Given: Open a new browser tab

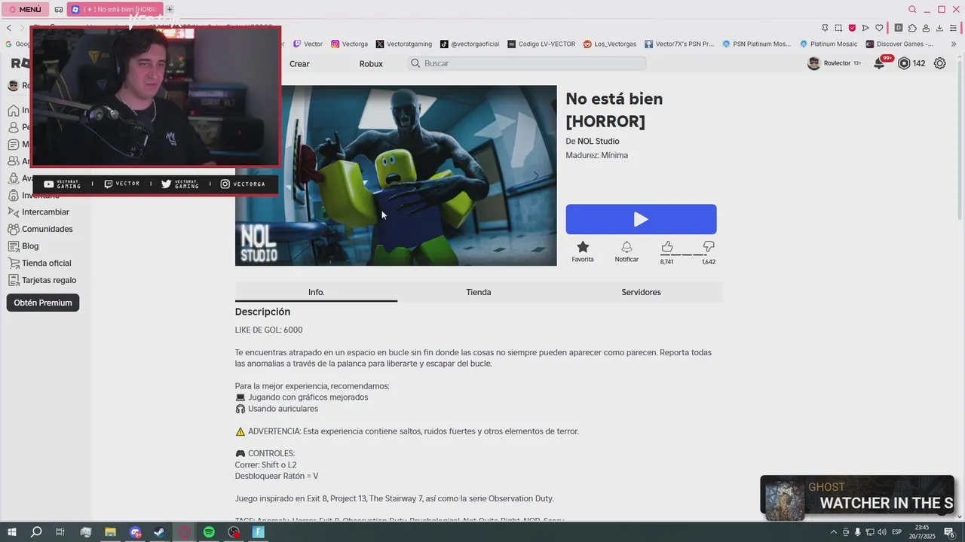Looking at the screenshot, I should click(170, 9).
